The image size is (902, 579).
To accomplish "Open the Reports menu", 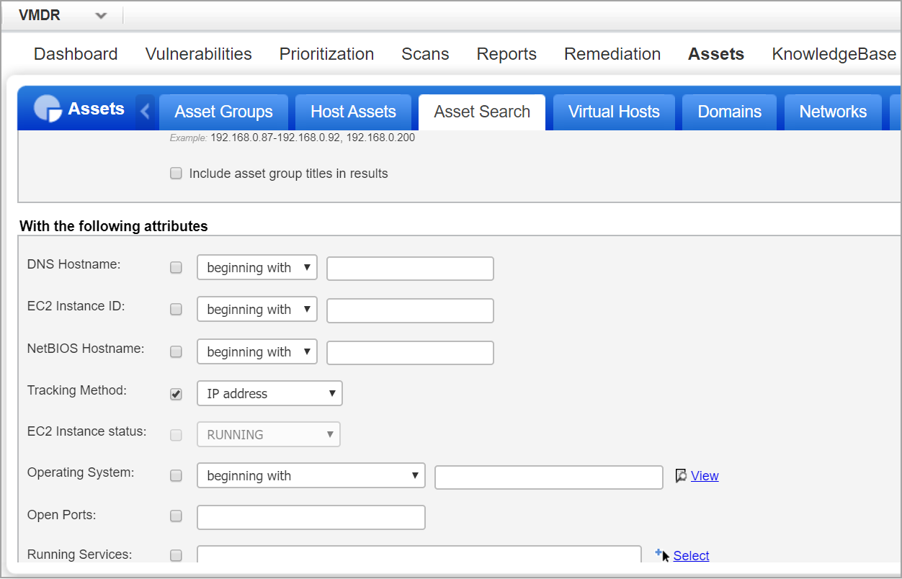I will pyautogui.click(x=507, y=54).
